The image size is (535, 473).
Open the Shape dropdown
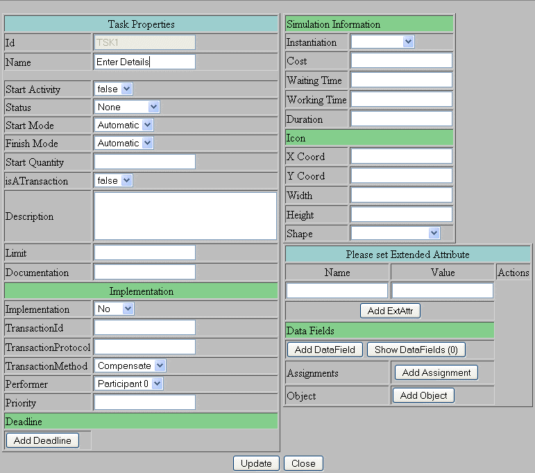396,233
